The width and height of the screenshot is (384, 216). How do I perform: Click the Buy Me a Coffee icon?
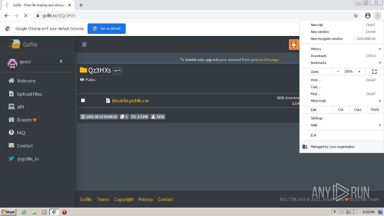[294, 44]
